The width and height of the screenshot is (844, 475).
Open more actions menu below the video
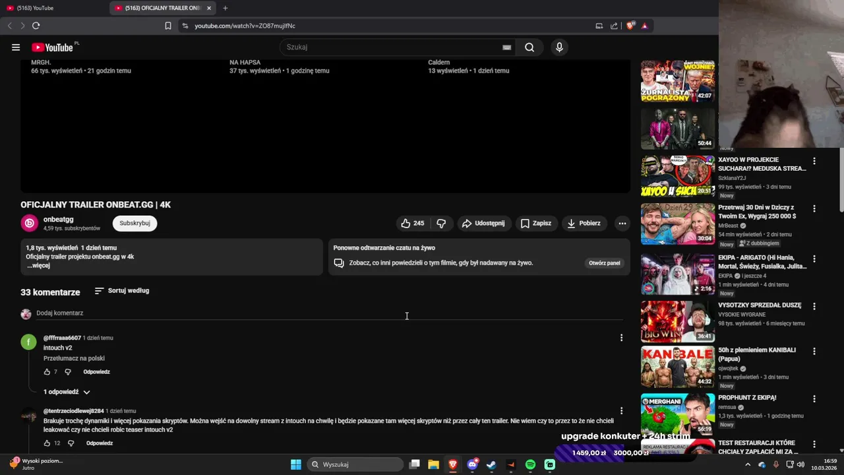pos(622,224)
